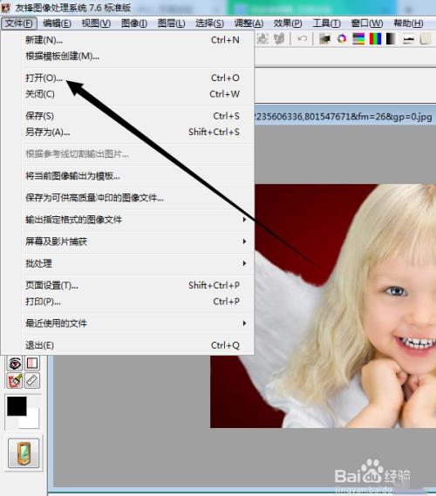Screen dimensions: 436x496
Task: Open the 选择(S) menu
Action: (x=209, y=24)
